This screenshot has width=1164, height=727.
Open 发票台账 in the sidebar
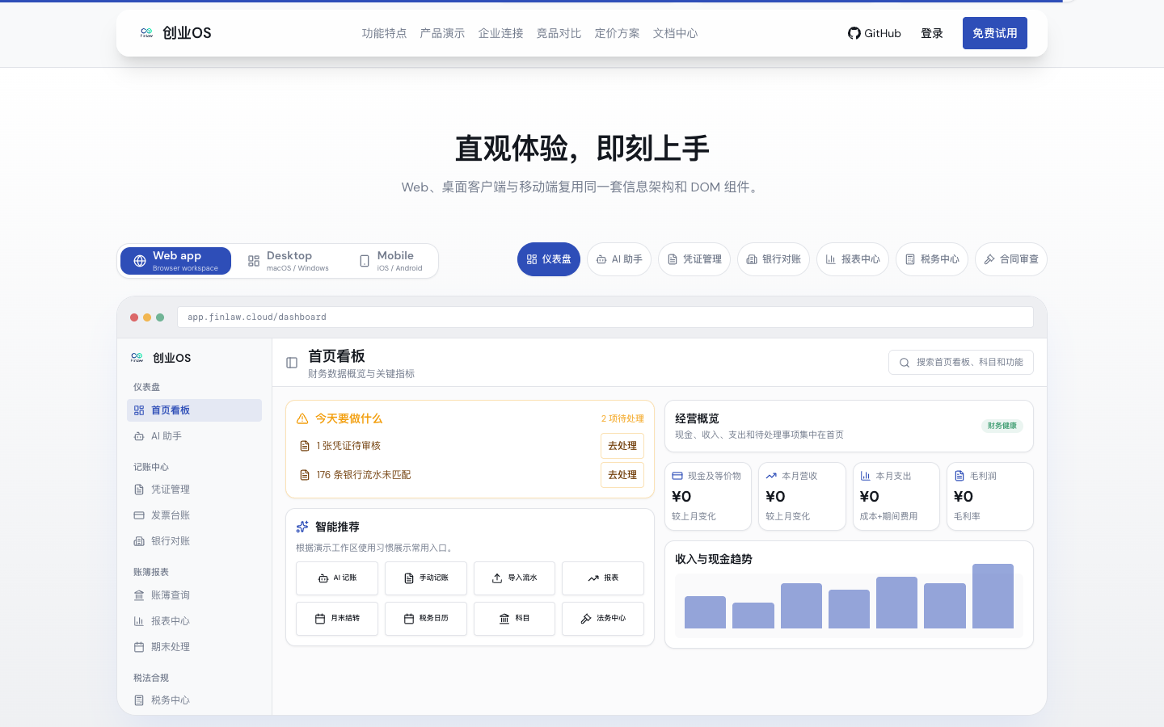click(194, 515)
